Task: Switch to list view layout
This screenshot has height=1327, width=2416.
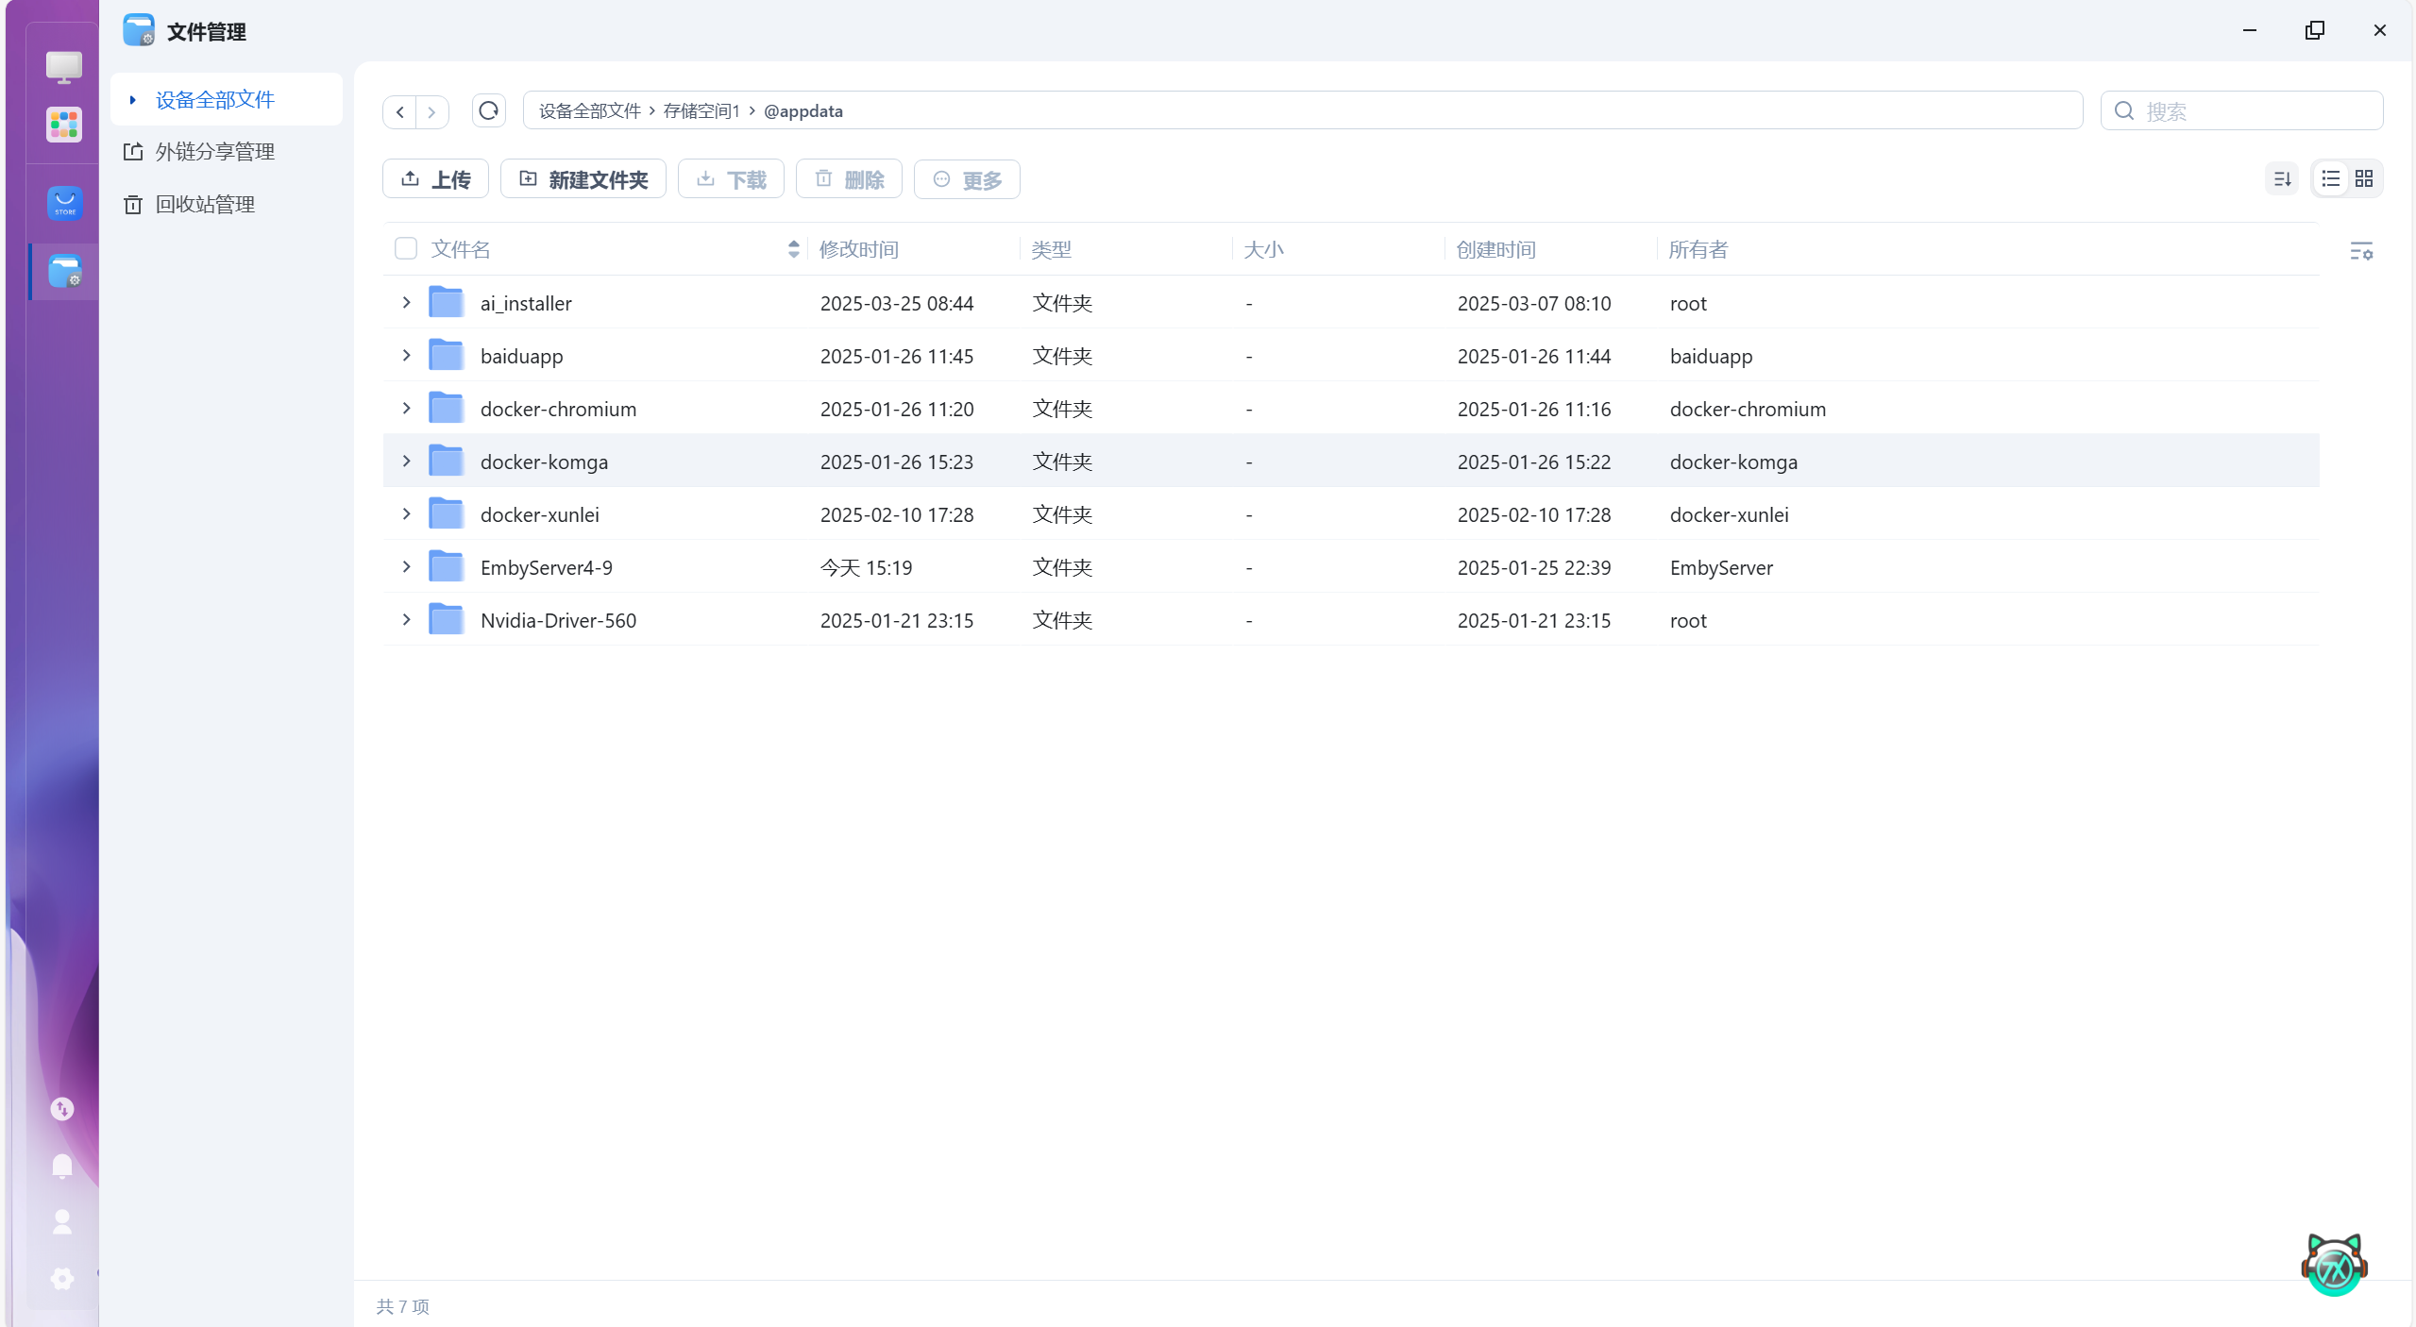Action: click(2331, 178)
